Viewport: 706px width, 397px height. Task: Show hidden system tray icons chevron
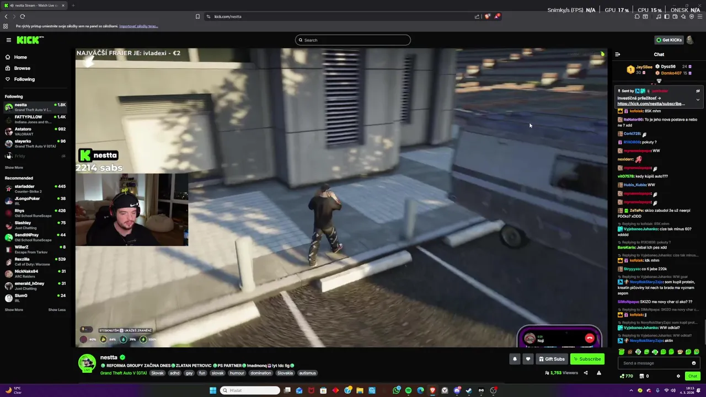click(631, 390)
